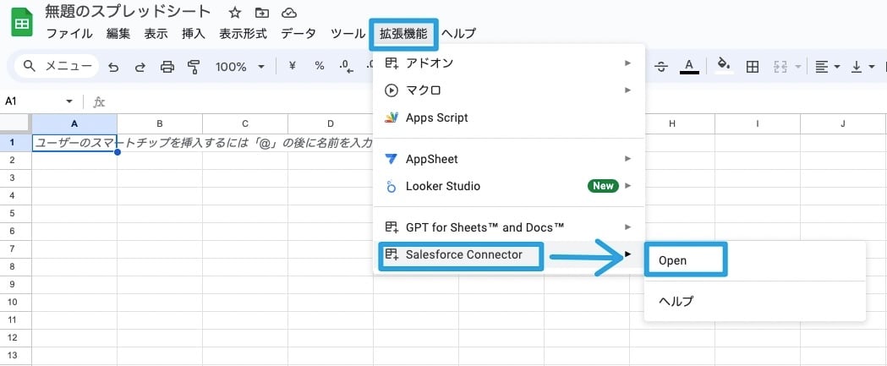Expand the AppSheet submenu

508,159
